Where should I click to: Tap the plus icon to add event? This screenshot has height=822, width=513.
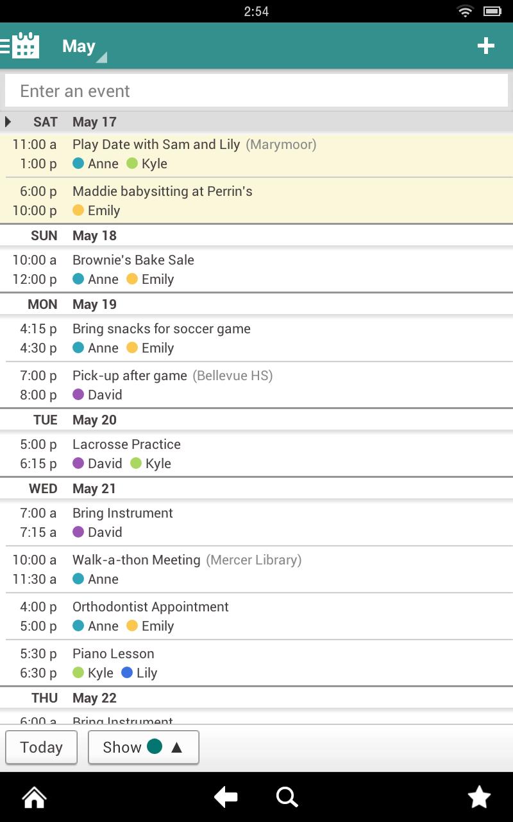[x=485, y=46]
